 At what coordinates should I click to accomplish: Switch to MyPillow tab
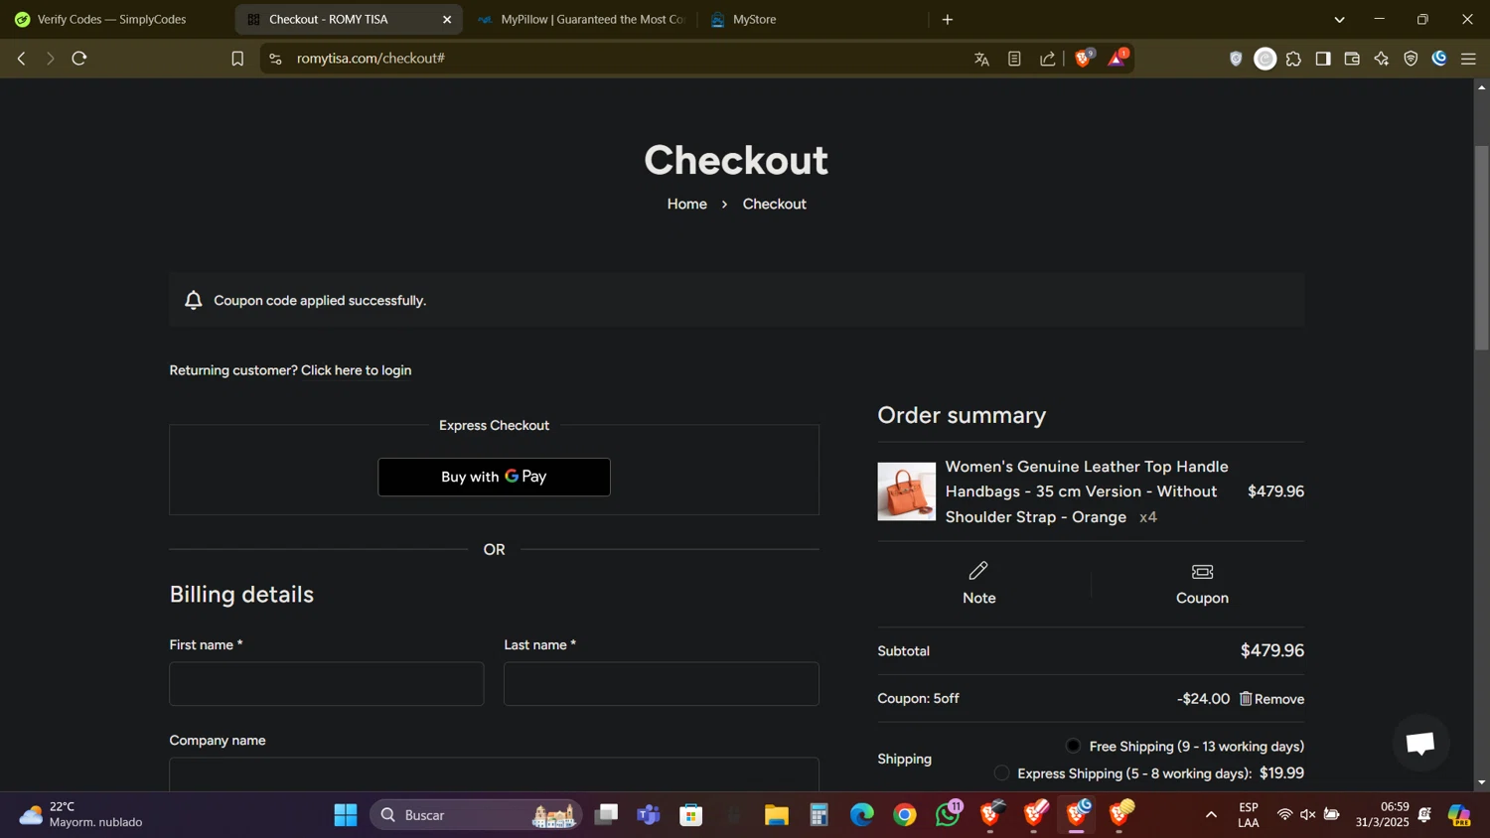click(x=583, y=20)
